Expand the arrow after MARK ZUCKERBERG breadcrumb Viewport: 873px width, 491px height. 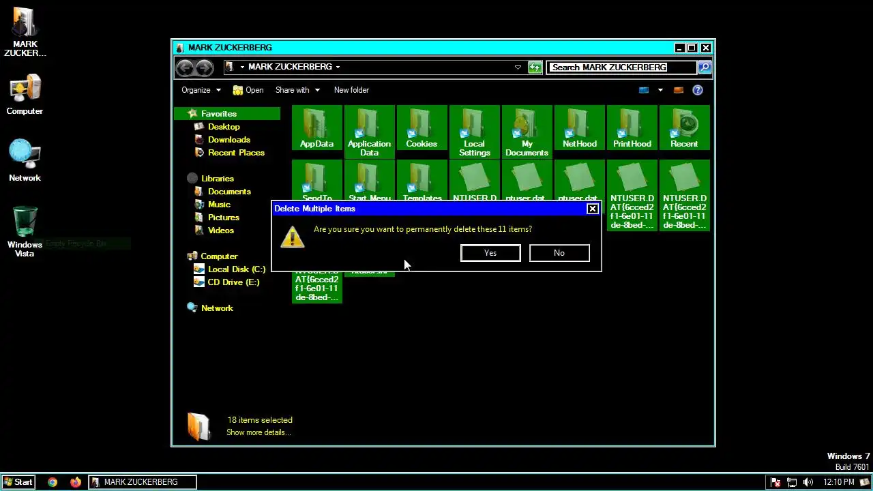click(338, 67)
